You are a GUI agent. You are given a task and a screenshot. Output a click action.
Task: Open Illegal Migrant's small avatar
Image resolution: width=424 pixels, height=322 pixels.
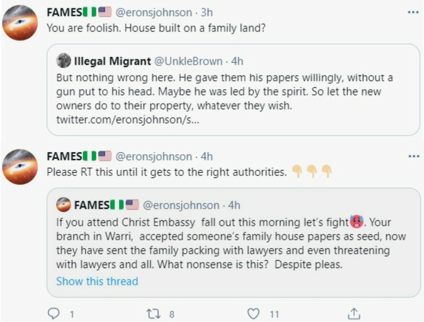coord(64,61)
